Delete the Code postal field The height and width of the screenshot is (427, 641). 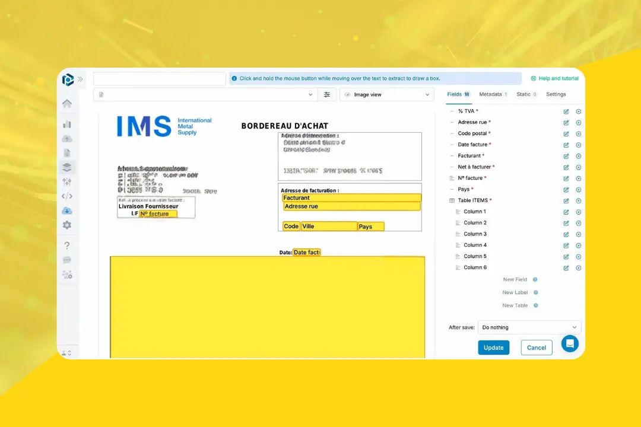coord(579,133)
